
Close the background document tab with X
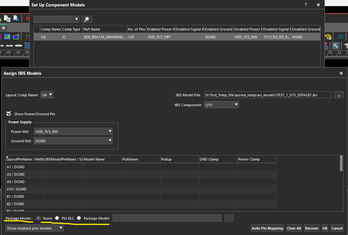(4, 28)
